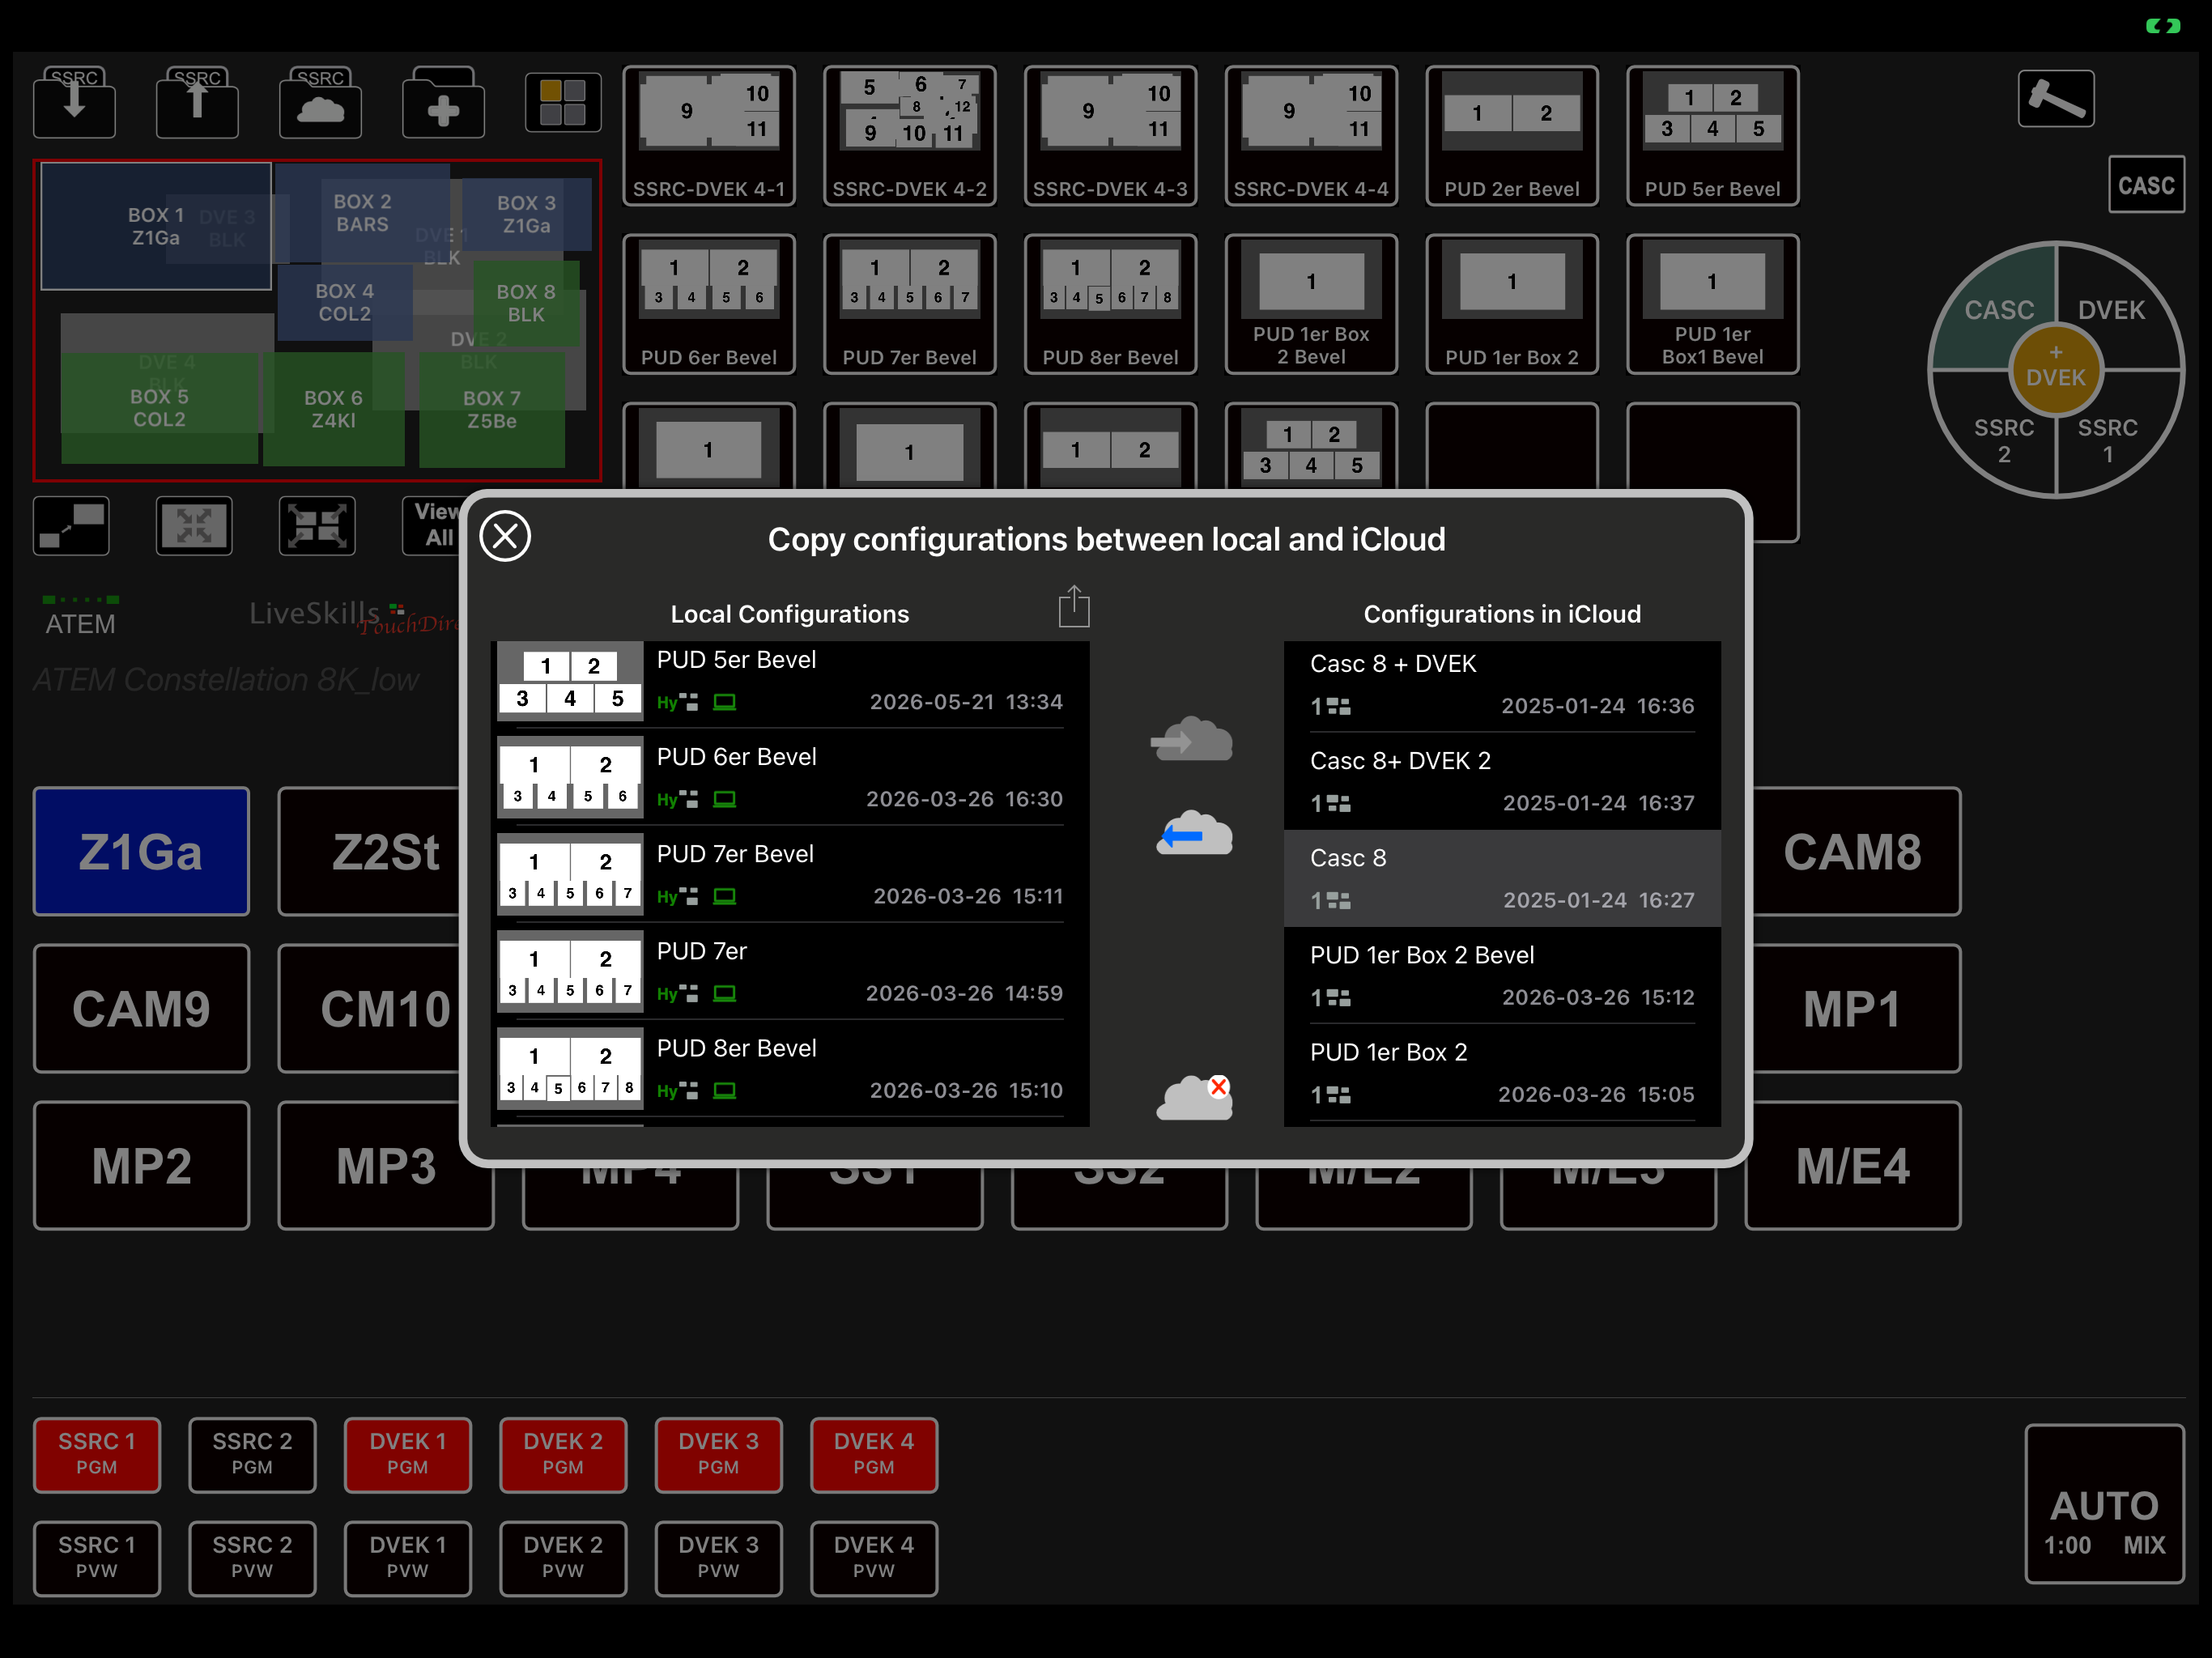Select BOX 6 Z4KI in layout preview
Viewport: 2212px width, 1658px height.
click(334, 408)
